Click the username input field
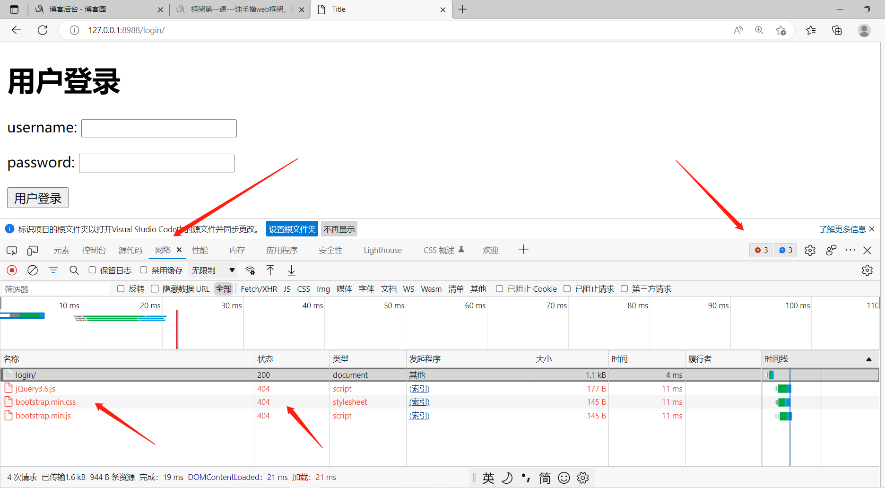The width and height of the screenshot is (885, 488). [159, 129]
